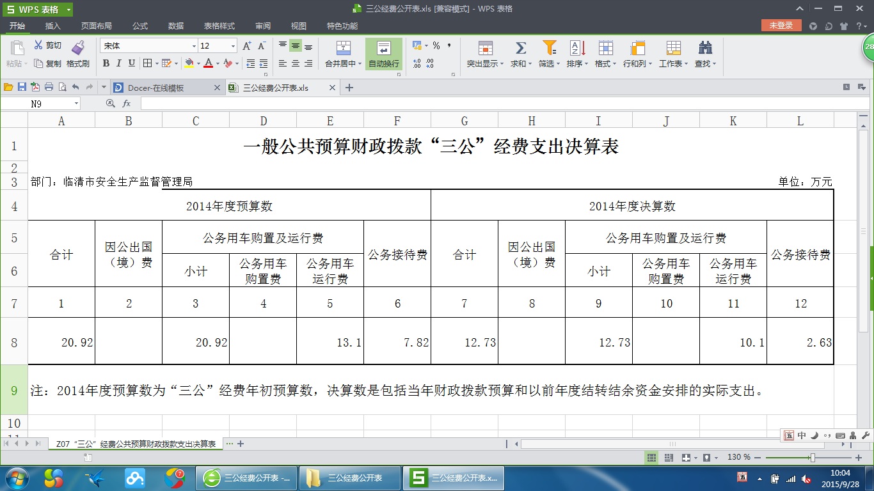Expand the Merge and Center (合并居中) dropdown
Image resolution: width=874 pixels, height=491 pixels.
[360, 64]
